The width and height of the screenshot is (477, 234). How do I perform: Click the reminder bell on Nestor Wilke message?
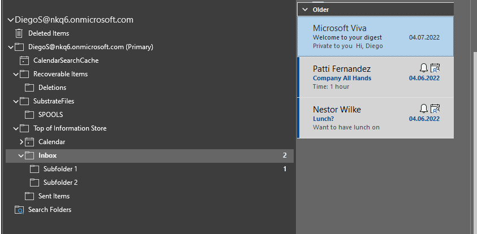point(423,109)
